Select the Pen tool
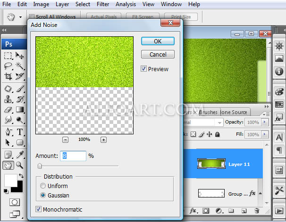The width and height of the screenshot is (286, 222). click(x=8, y=132)
